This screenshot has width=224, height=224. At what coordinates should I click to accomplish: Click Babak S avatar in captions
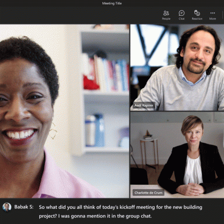coord(7,207)
